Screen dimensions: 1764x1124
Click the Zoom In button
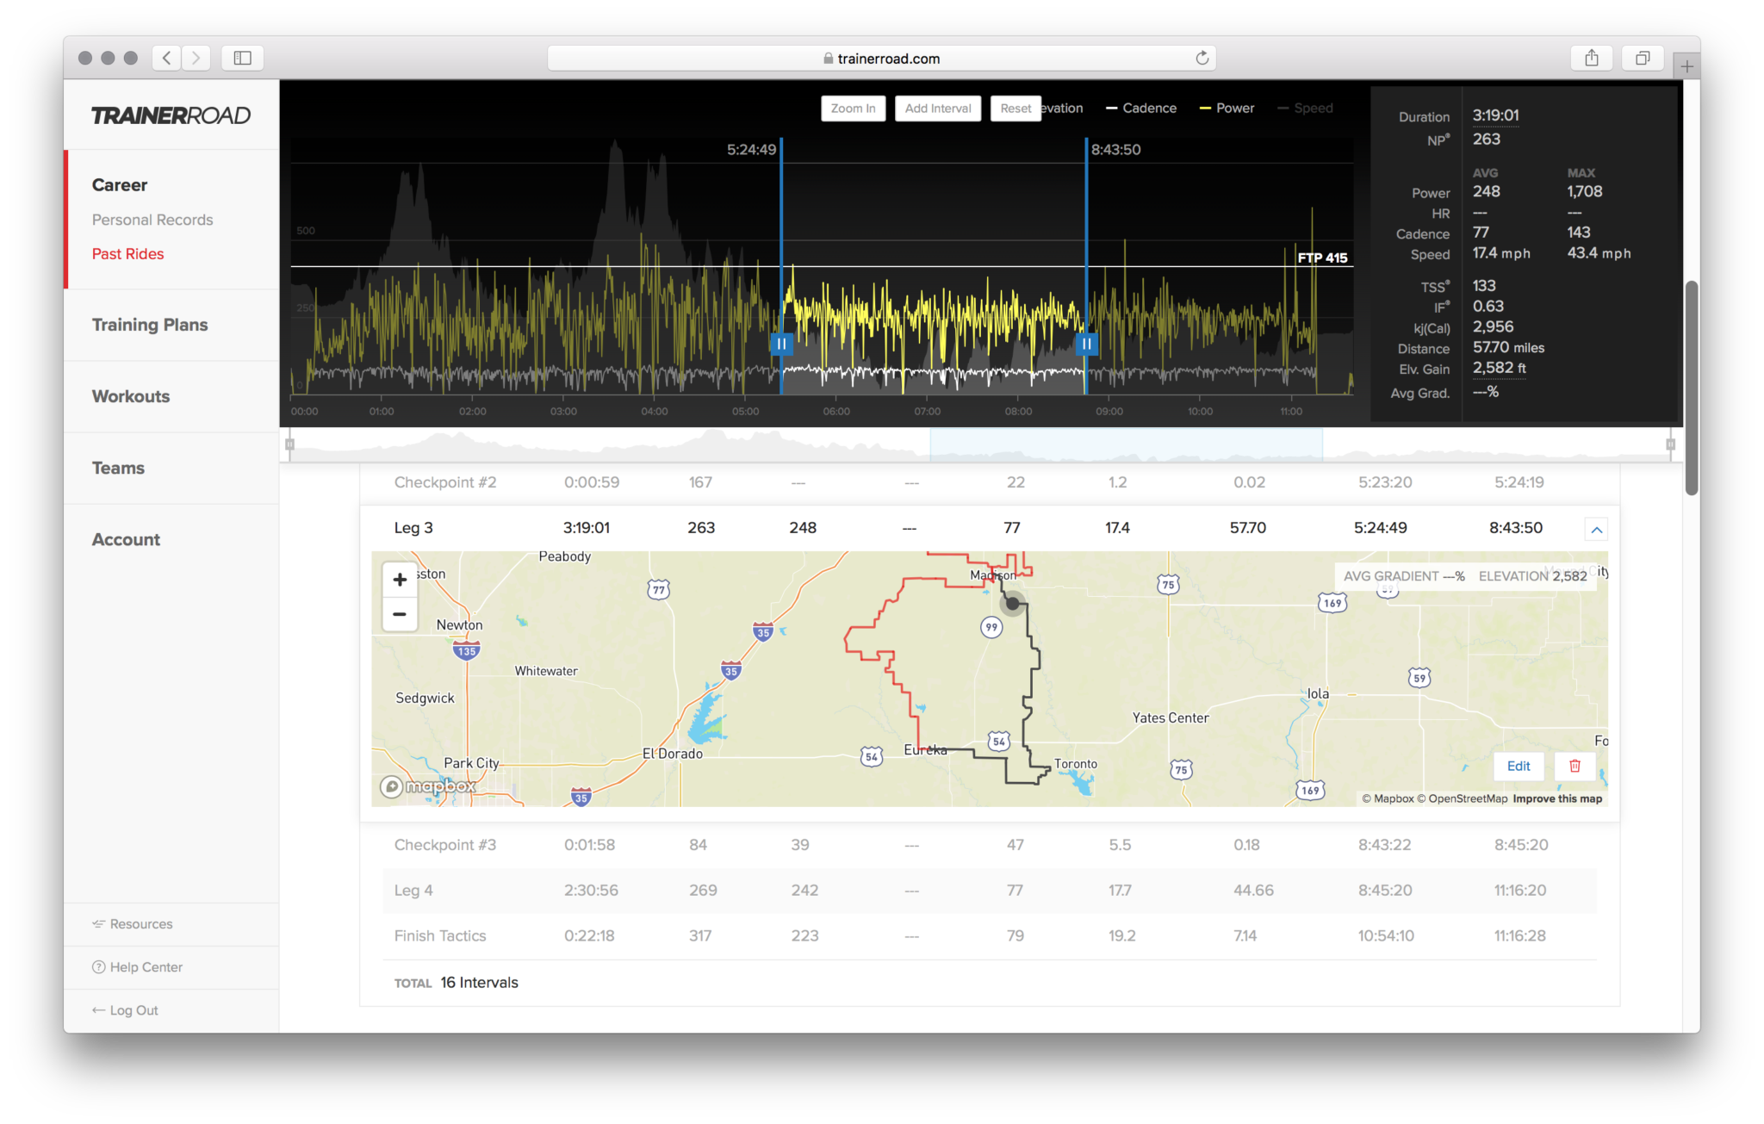coord(853,108)
